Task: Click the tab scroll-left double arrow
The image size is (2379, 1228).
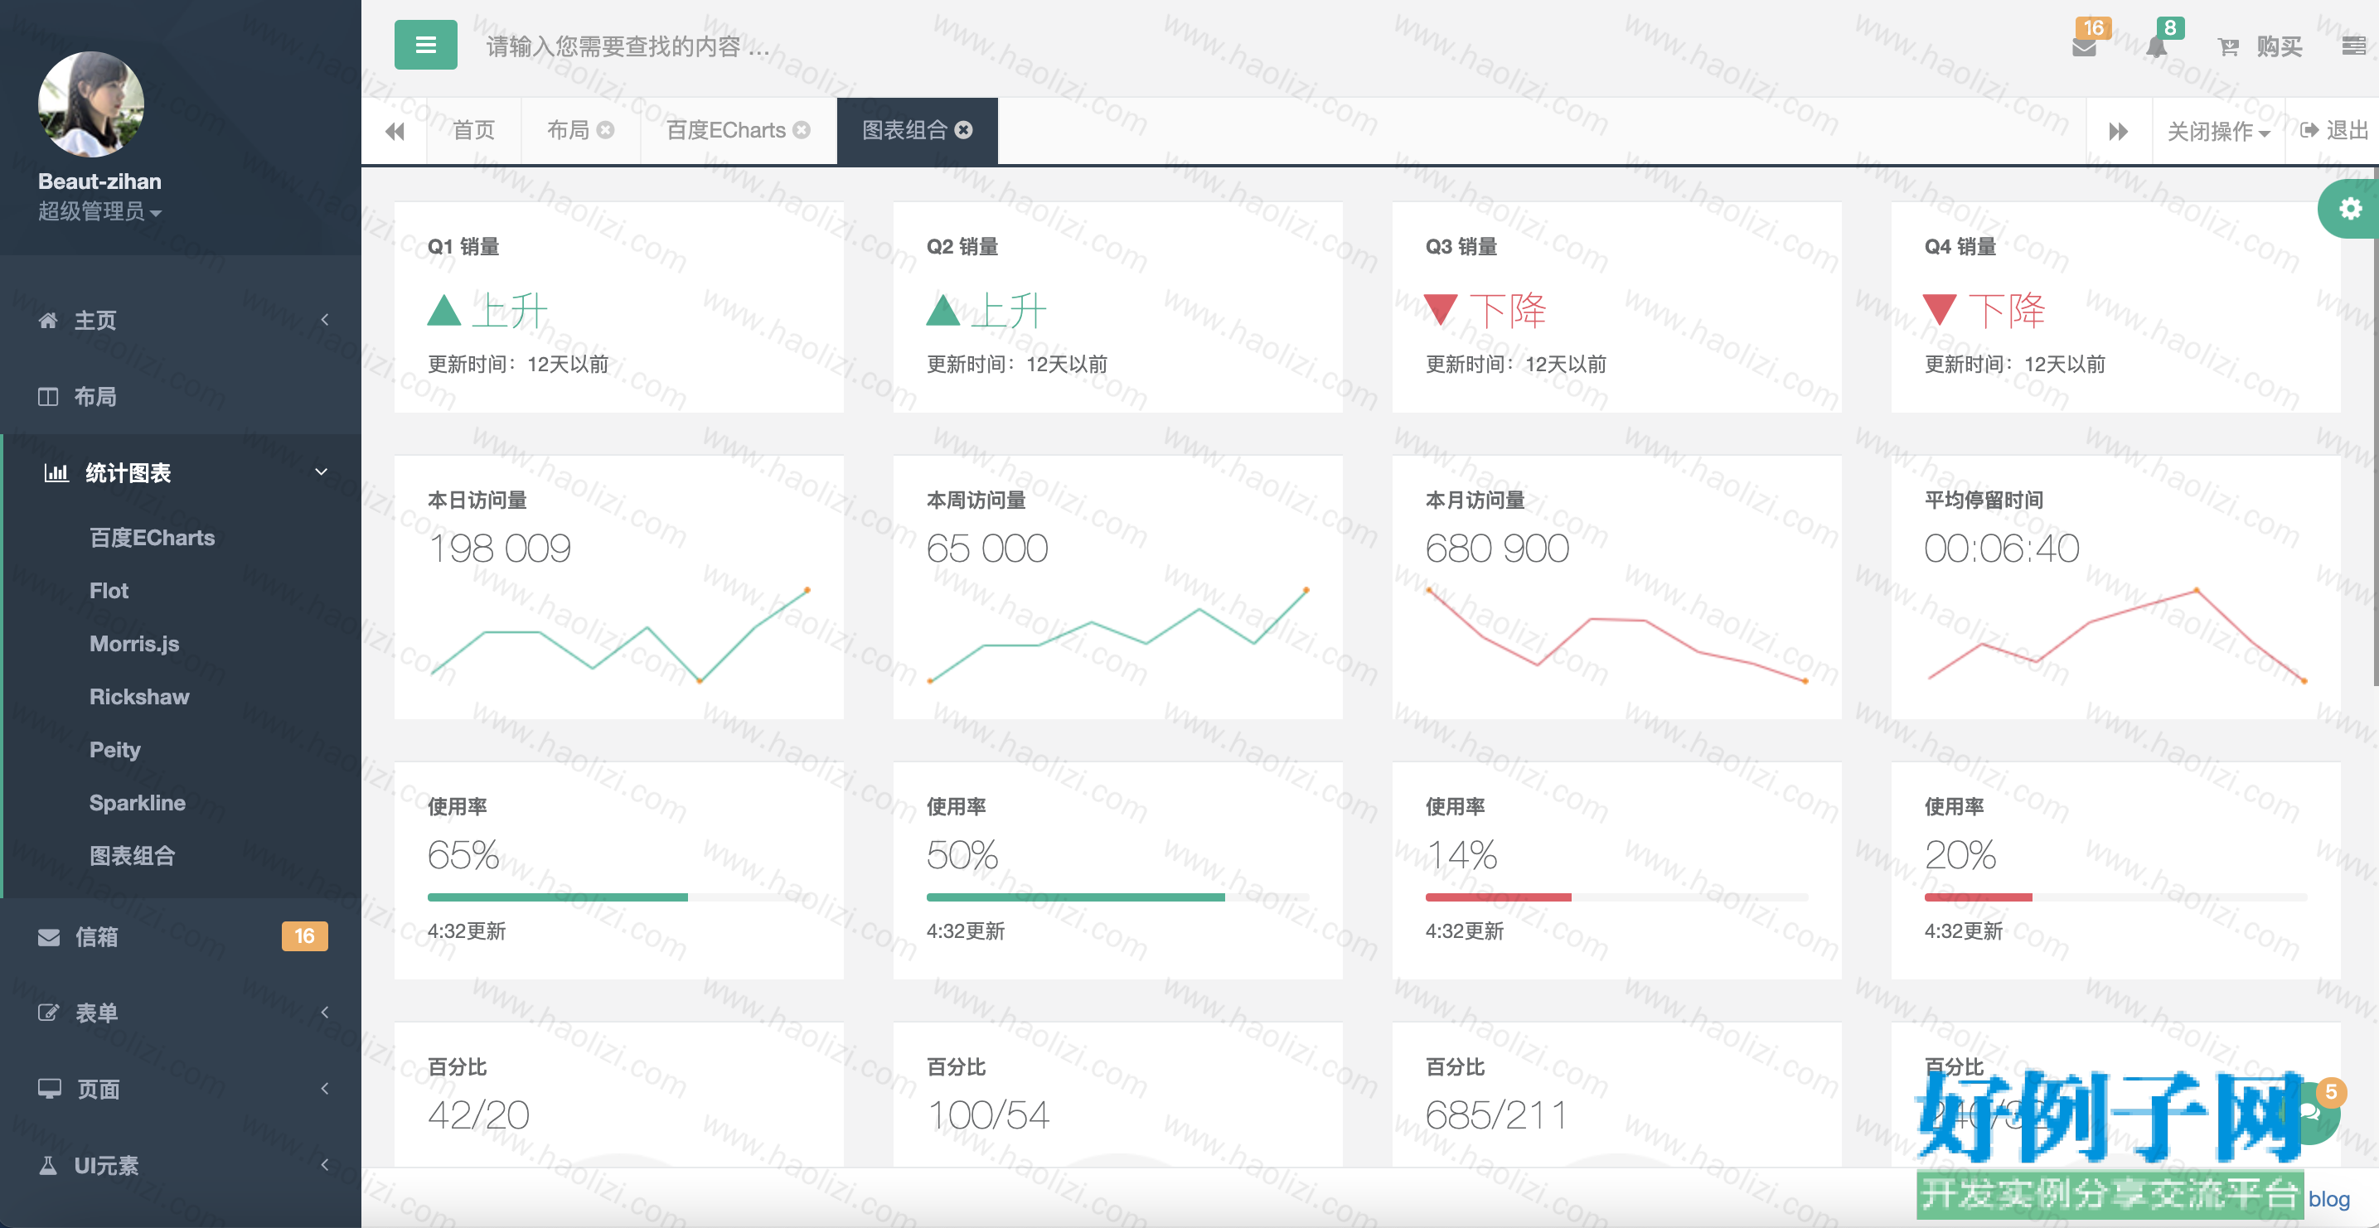Action: pos(395,131)
